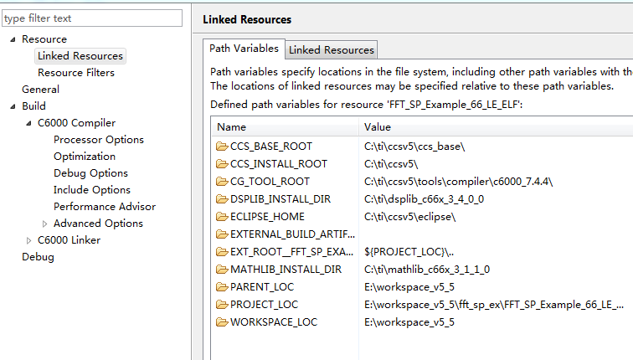
Task: Click the type filter text field
Action: click(x=91, y=18)
